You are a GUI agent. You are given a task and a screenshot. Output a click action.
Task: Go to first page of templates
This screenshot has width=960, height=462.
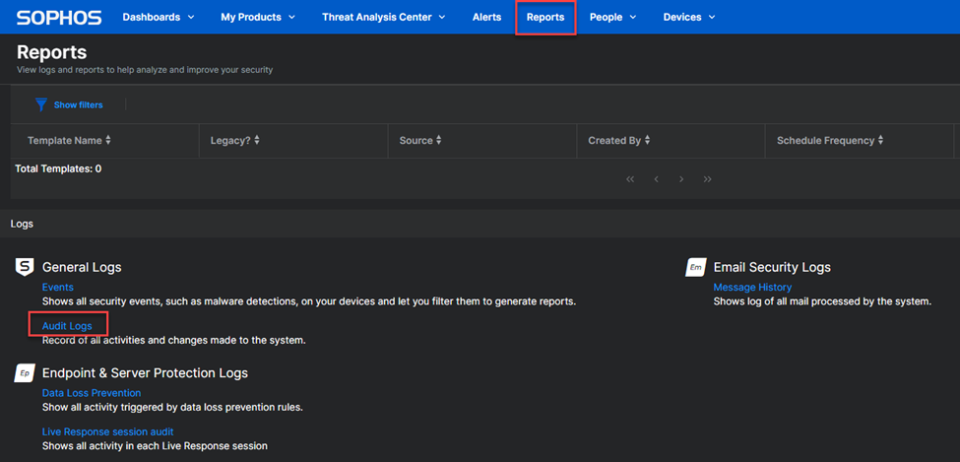click(630, 179)
